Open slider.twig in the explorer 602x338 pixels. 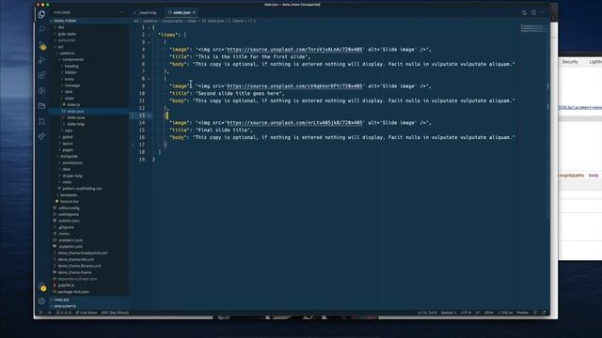tap(75, 124)
